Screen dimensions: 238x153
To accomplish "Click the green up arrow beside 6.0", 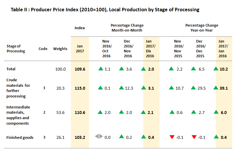I will pyautogui.click(x=216, y=112).
